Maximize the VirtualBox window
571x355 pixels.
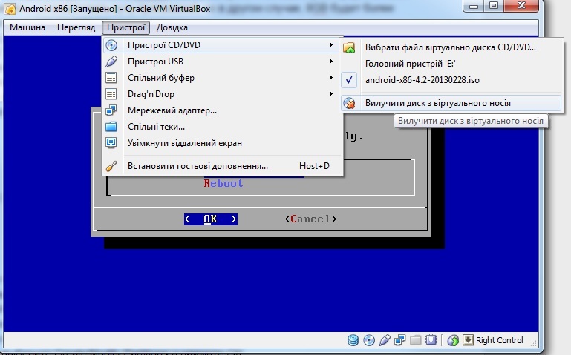(x=494, y=6)
